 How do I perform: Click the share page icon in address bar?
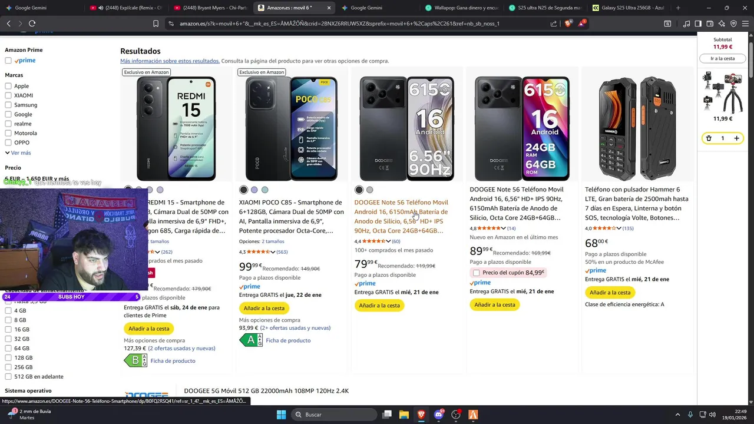[554, 24]
